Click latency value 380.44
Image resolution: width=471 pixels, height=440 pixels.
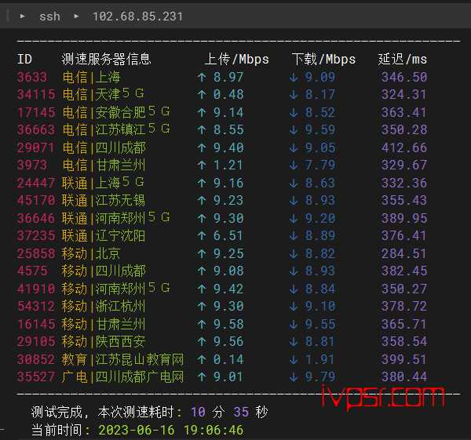404,376
